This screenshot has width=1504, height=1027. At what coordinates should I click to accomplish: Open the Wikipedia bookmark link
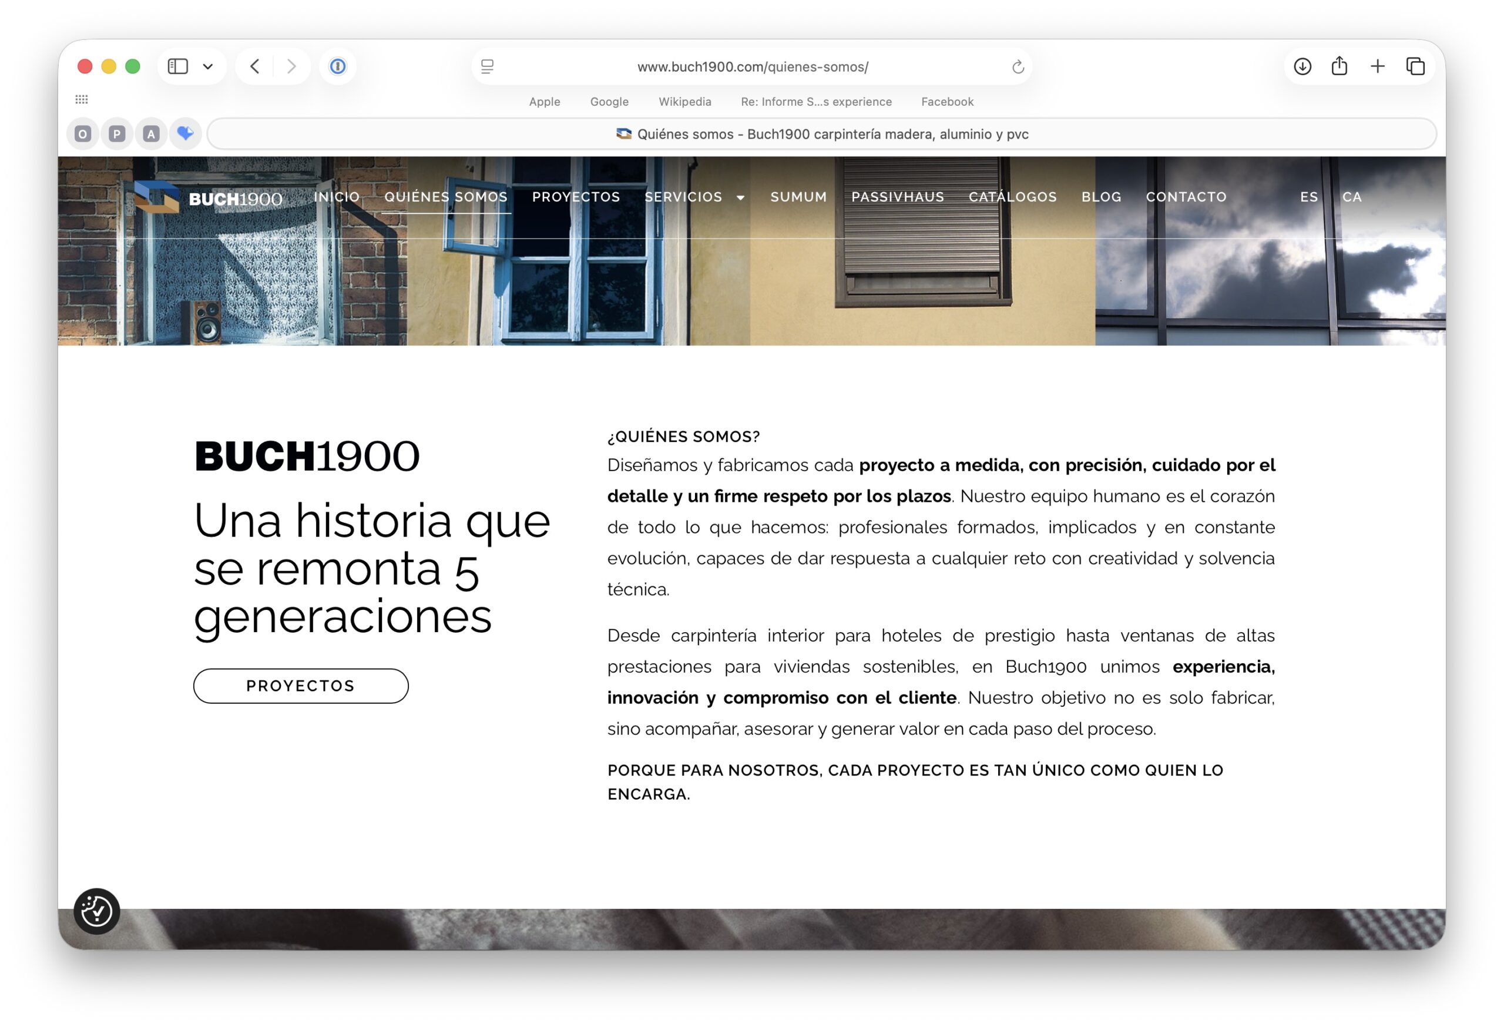click(x=684, y=102)
